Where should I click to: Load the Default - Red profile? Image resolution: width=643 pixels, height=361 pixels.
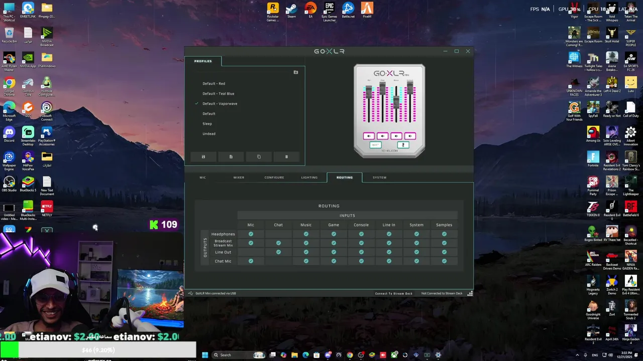pyautogui.click(x=214, y=84)
